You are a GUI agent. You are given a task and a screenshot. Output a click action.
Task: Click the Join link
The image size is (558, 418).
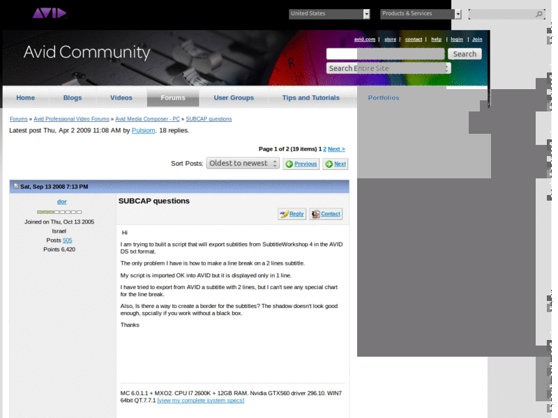tap(477, 39)
